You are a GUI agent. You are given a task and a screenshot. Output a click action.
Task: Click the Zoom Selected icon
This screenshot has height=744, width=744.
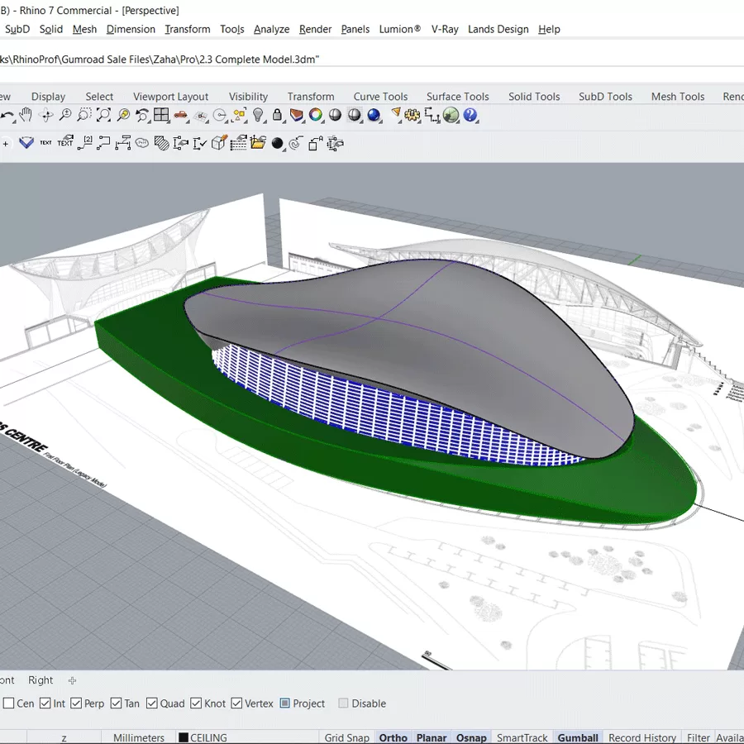123,115
